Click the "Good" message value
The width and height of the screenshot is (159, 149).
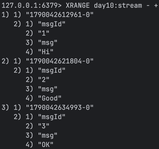(50, 98)
